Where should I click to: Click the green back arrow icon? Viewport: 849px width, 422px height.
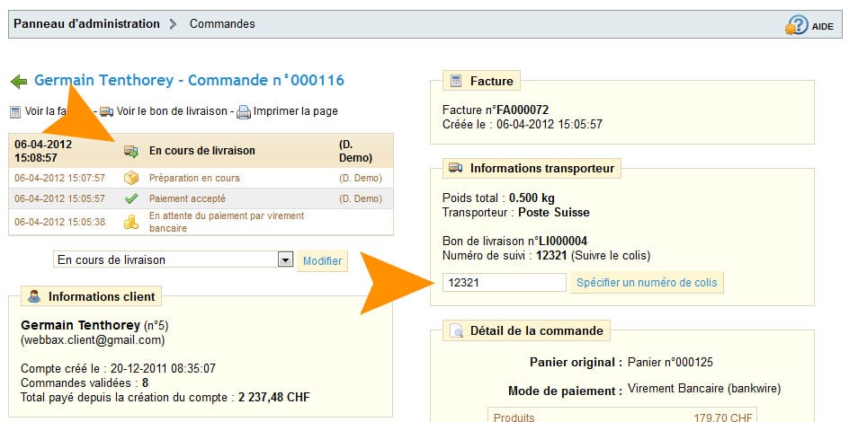(x=19, y=82)
